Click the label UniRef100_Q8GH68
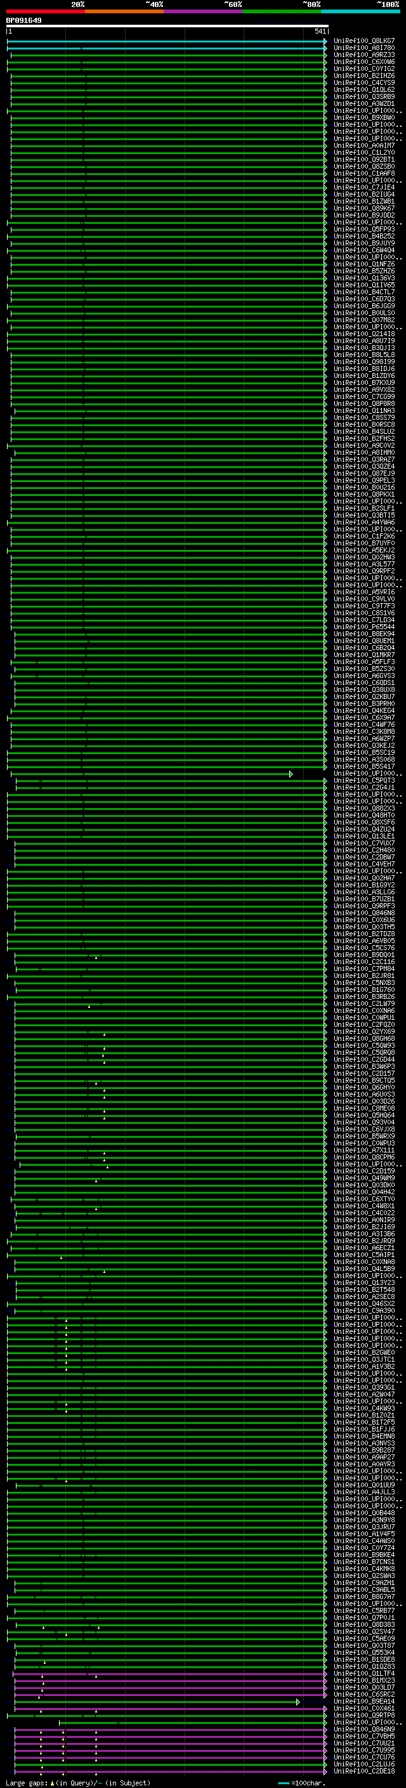406x1788 pixels. 364,1038
